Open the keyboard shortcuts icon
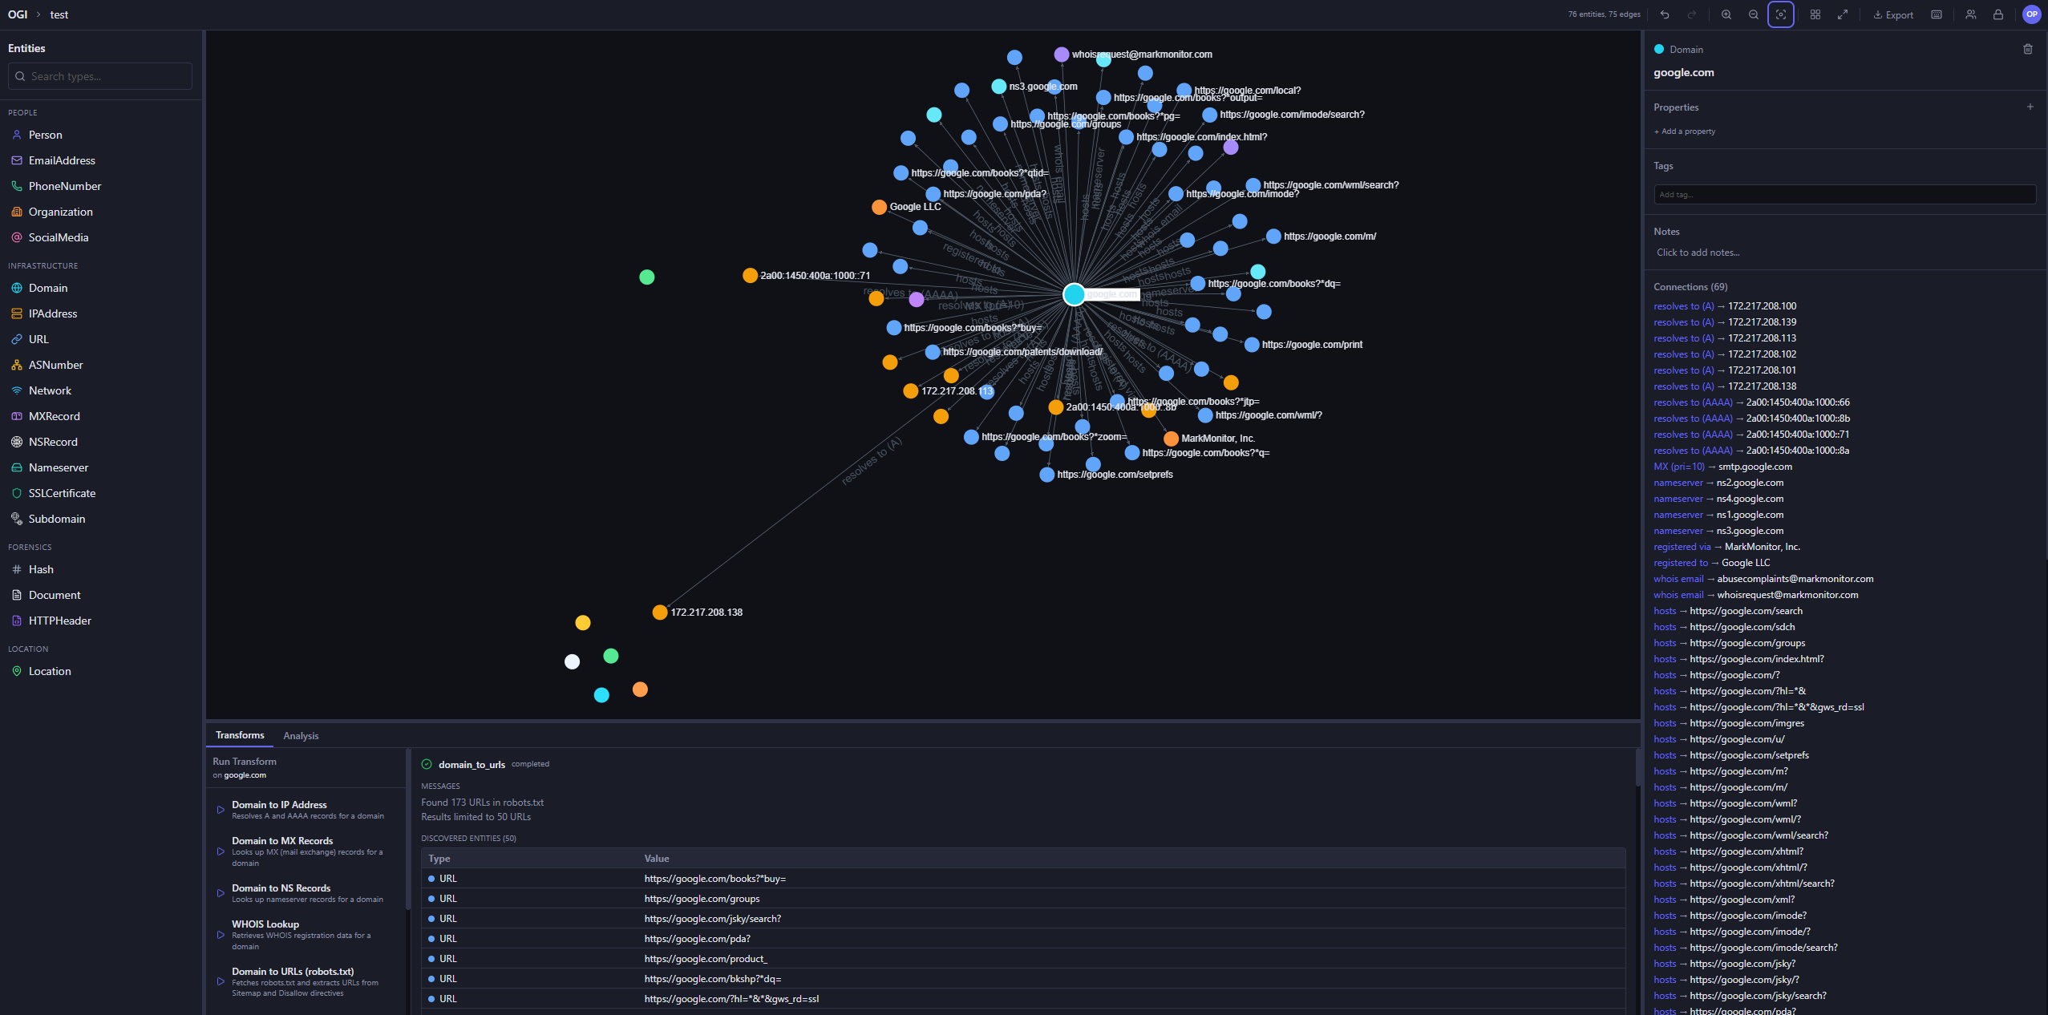 (x=1937, y=14)
